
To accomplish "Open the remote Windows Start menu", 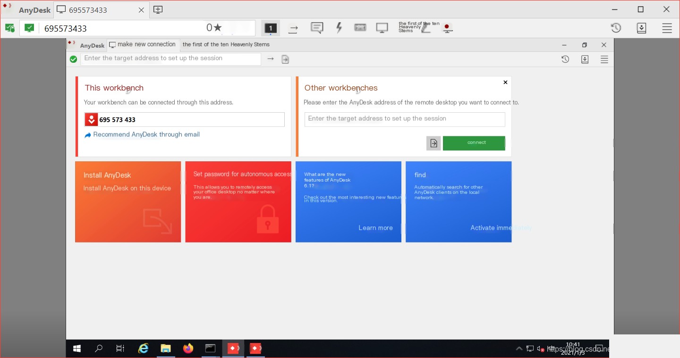I will (x=77, y=349).
